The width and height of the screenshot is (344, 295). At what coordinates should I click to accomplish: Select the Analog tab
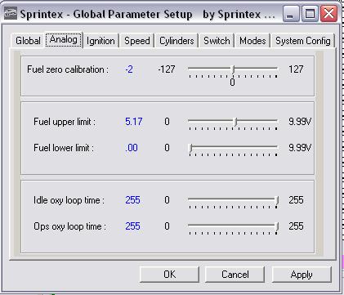(x=64, y=40)
